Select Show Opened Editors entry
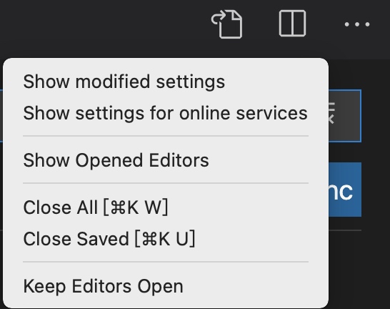Viewport: 390px width, 309px height. [116, 160]
